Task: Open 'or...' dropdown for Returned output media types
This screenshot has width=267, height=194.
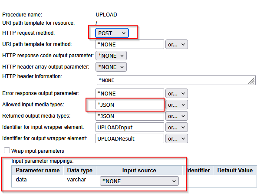Action: tap(176, 116)
